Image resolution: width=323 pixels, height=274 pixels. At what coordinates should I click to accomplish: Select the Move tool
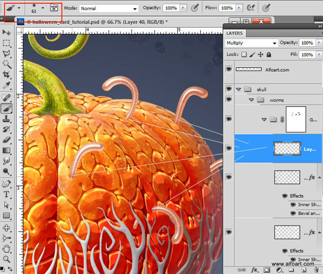6,32
